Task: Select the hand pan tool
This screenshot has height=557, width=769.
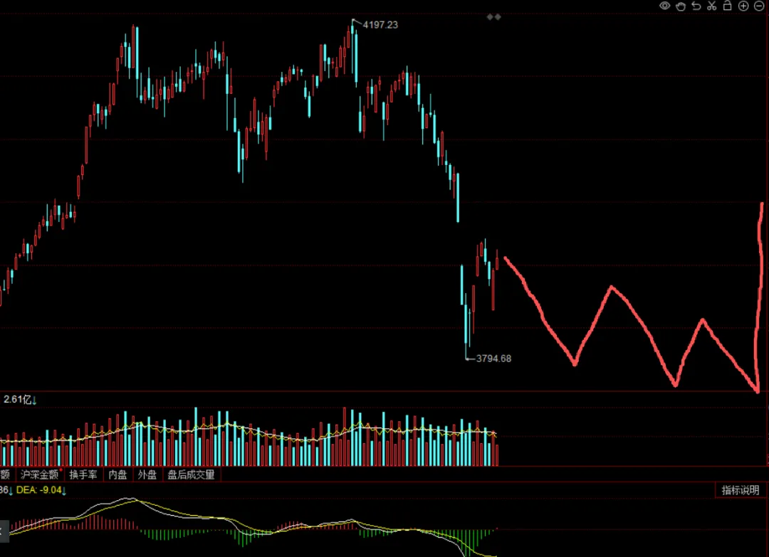Action: point(681,6)
